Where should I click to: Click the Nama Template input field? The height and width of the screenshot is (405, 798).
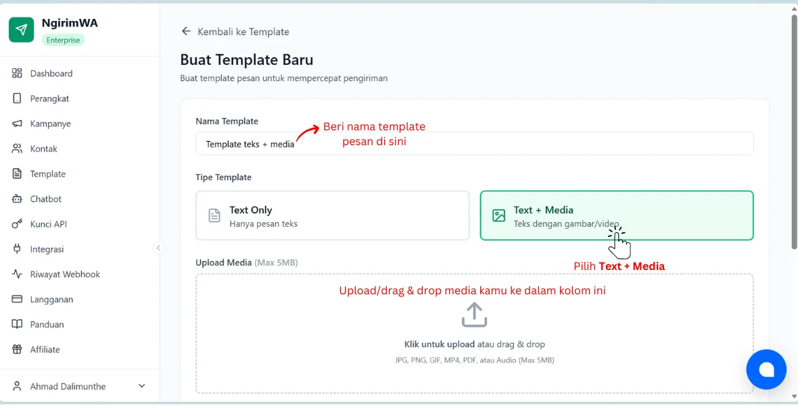coord(474,144)
